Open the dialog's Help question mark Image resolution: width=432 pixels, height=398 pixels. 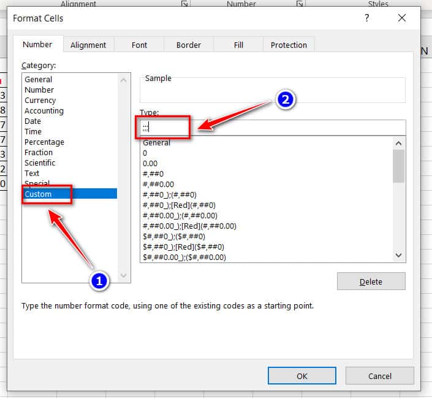coord(366,18)
